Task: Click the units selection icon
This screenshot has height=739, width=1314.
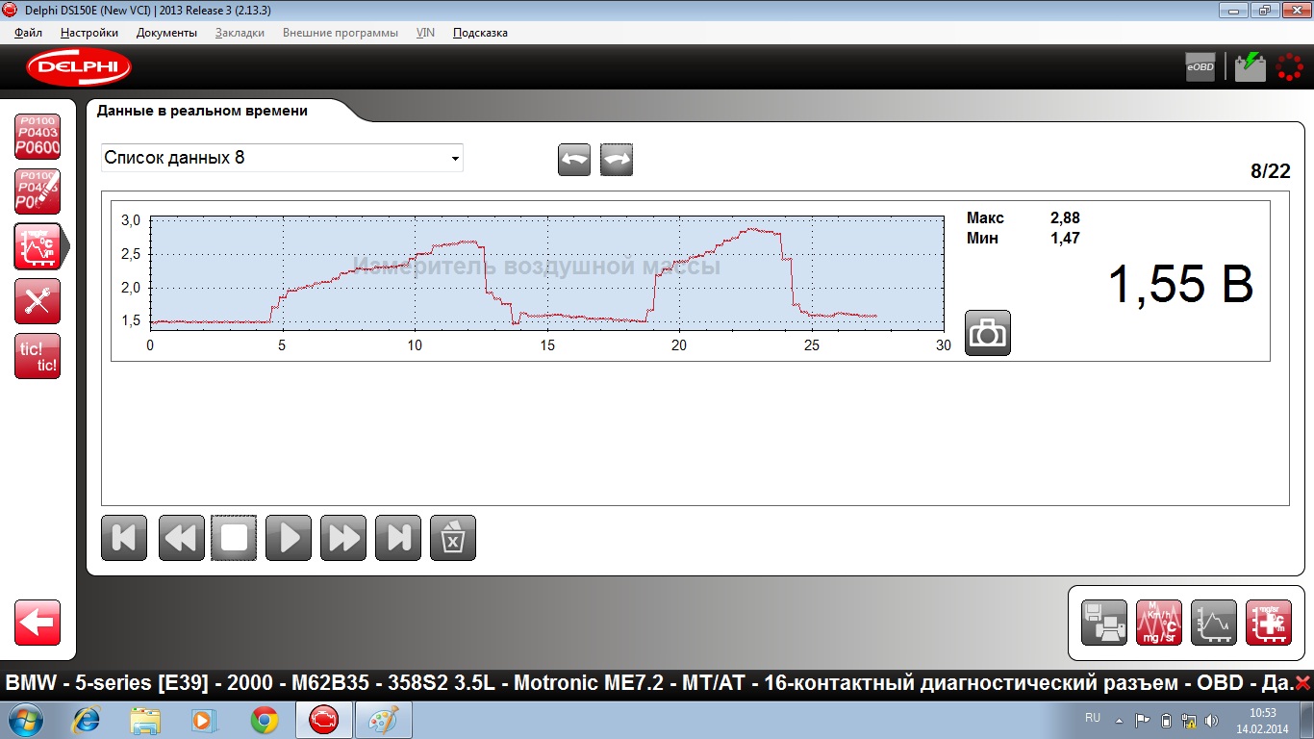Action: click(1159, 623)
